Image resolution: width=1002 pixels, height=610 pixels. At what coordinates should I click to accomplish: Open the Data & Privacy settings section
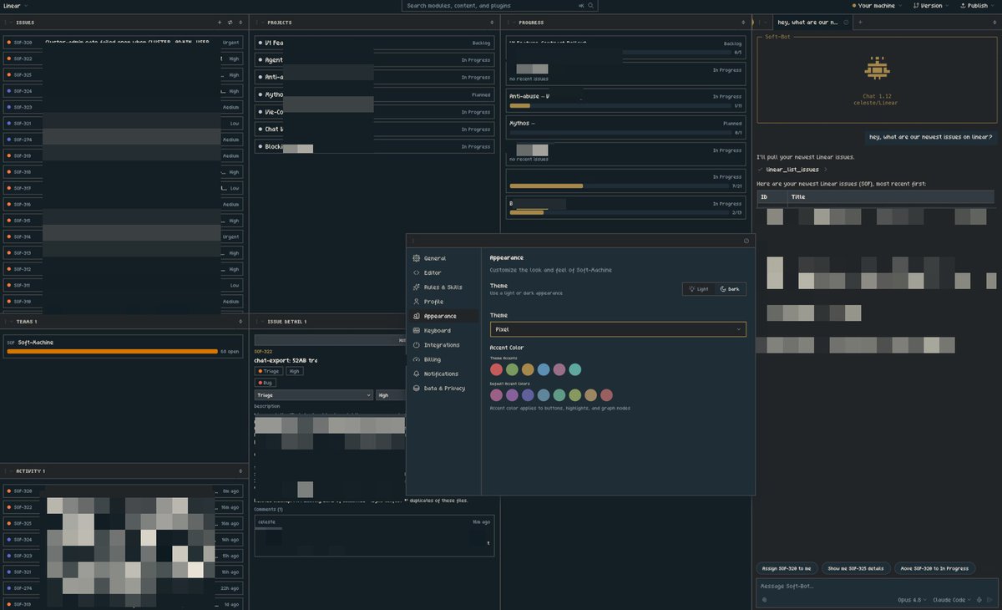click(443, 389)
